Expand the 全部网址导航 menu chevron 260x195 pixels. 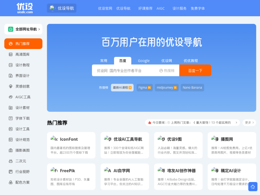tap(39, 29)
